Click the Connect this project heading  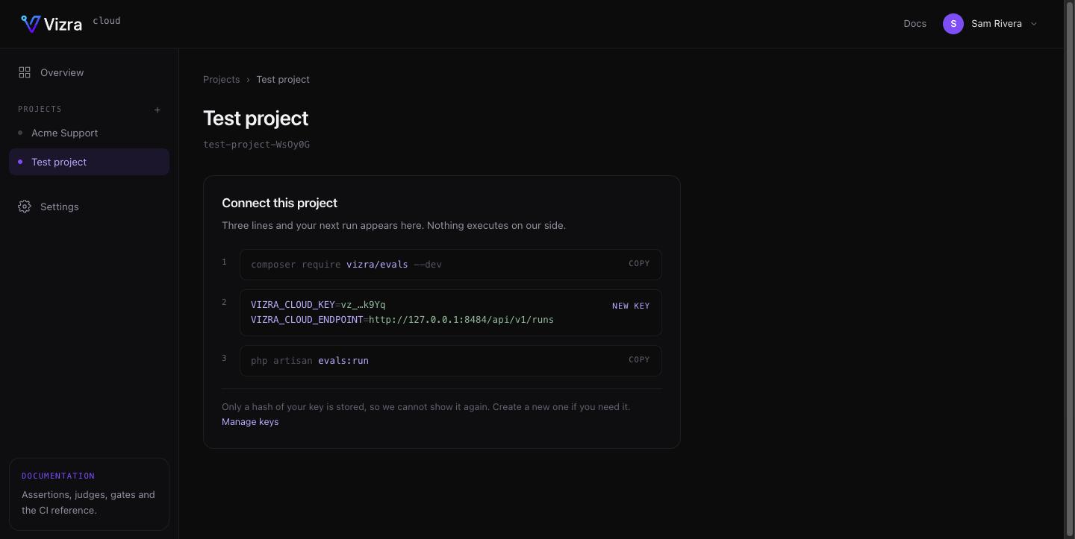pyautogui.click(x=279, y=203)
